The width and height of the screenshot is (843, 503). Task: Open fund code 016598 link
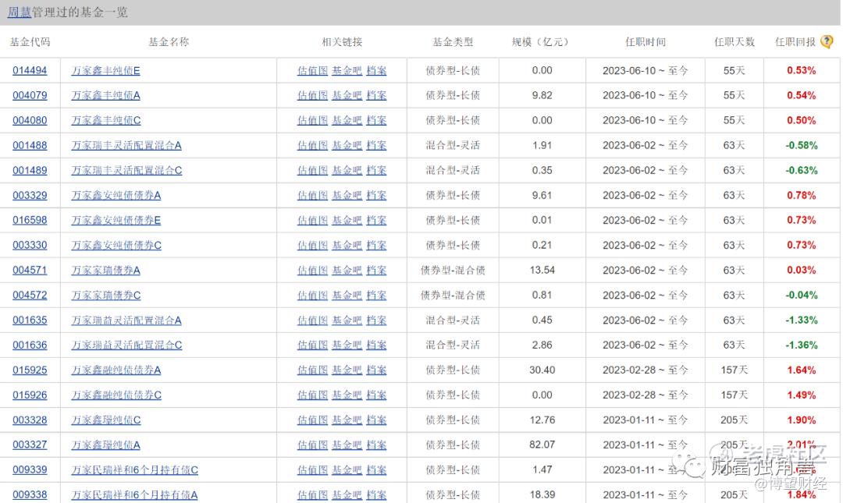30,221
